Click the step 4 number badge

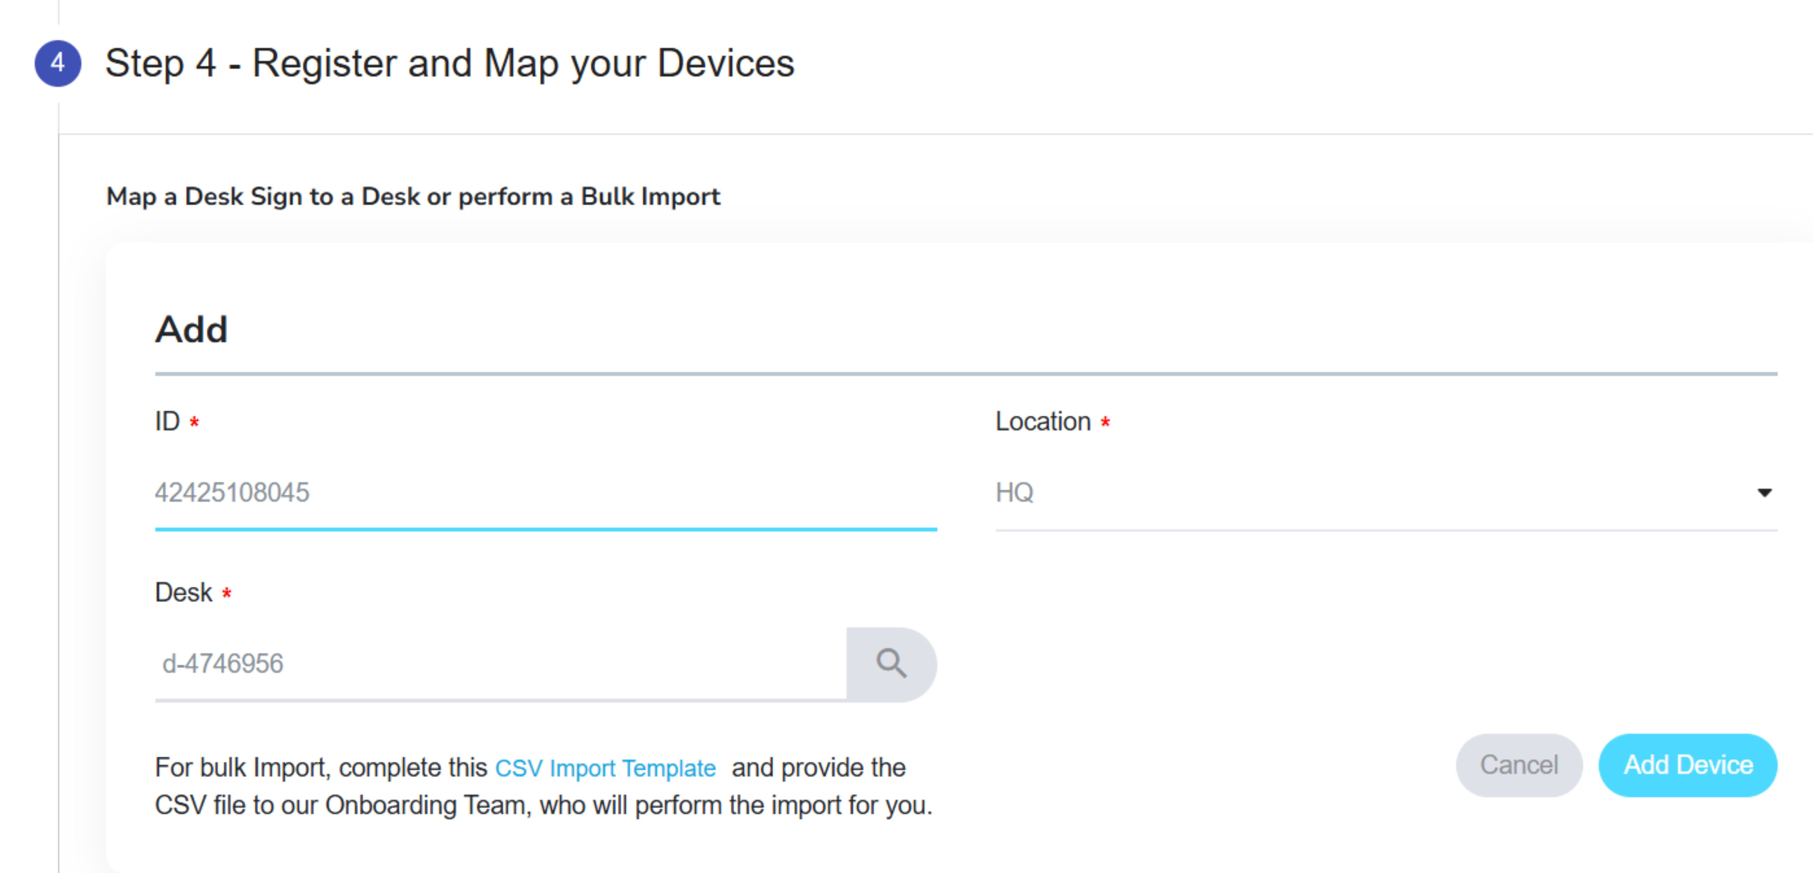tap(58, 63)
